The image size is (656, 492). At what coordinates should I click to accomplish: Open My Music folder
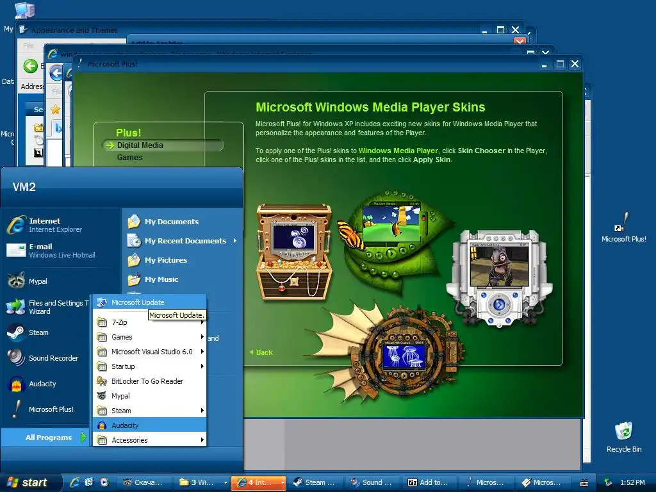[x=153, y=279]
